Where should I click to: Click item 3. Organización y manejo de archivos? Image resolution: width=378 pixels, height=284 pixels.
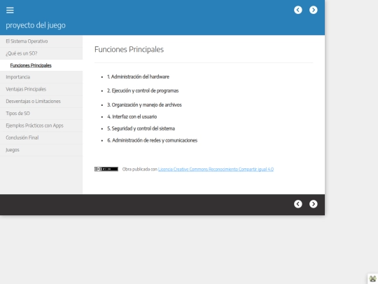click(x=144, y=104)
